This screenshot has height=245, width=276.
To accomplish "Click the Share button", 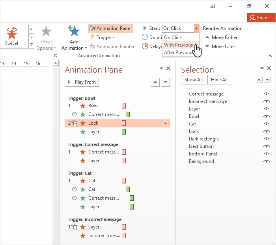I will pyautogui.click(x=261, y=18).
